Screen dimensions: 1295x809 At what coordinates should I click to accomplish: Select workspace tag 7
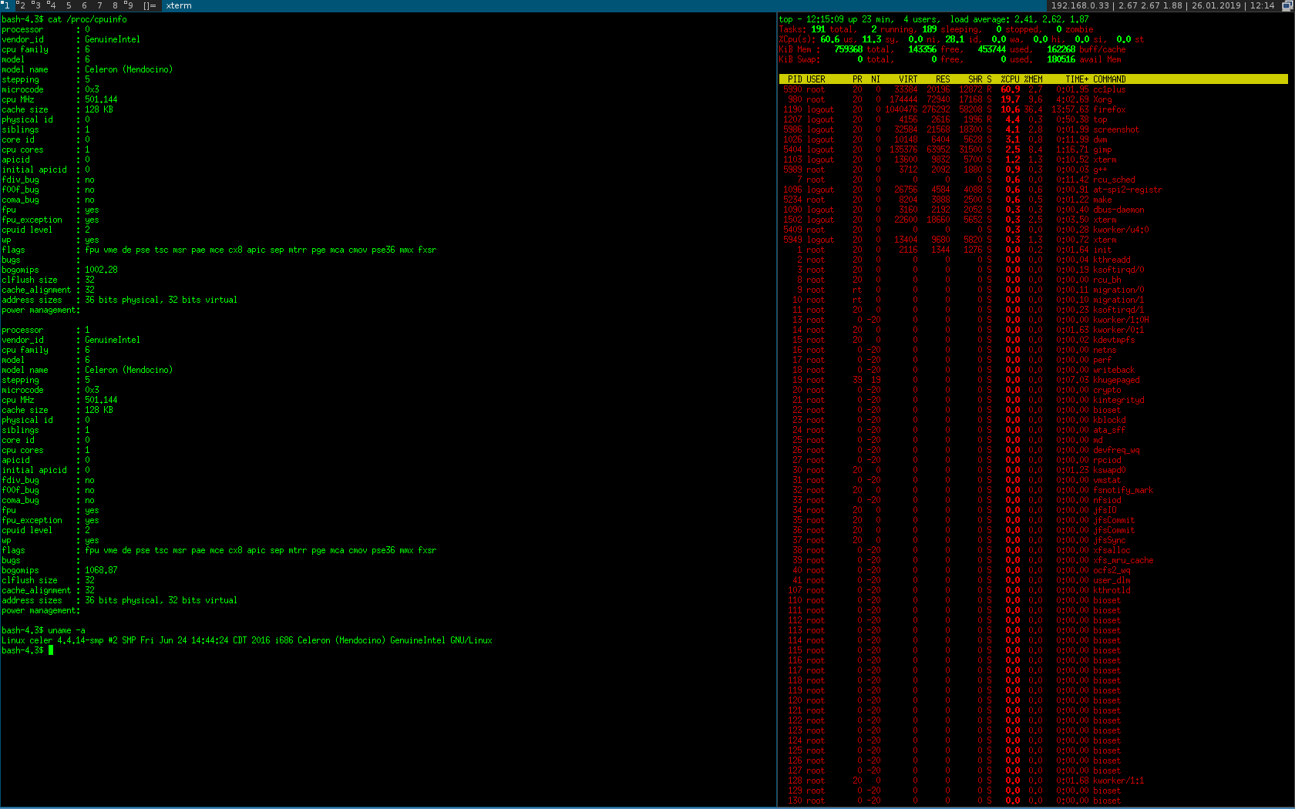[99, 5]
